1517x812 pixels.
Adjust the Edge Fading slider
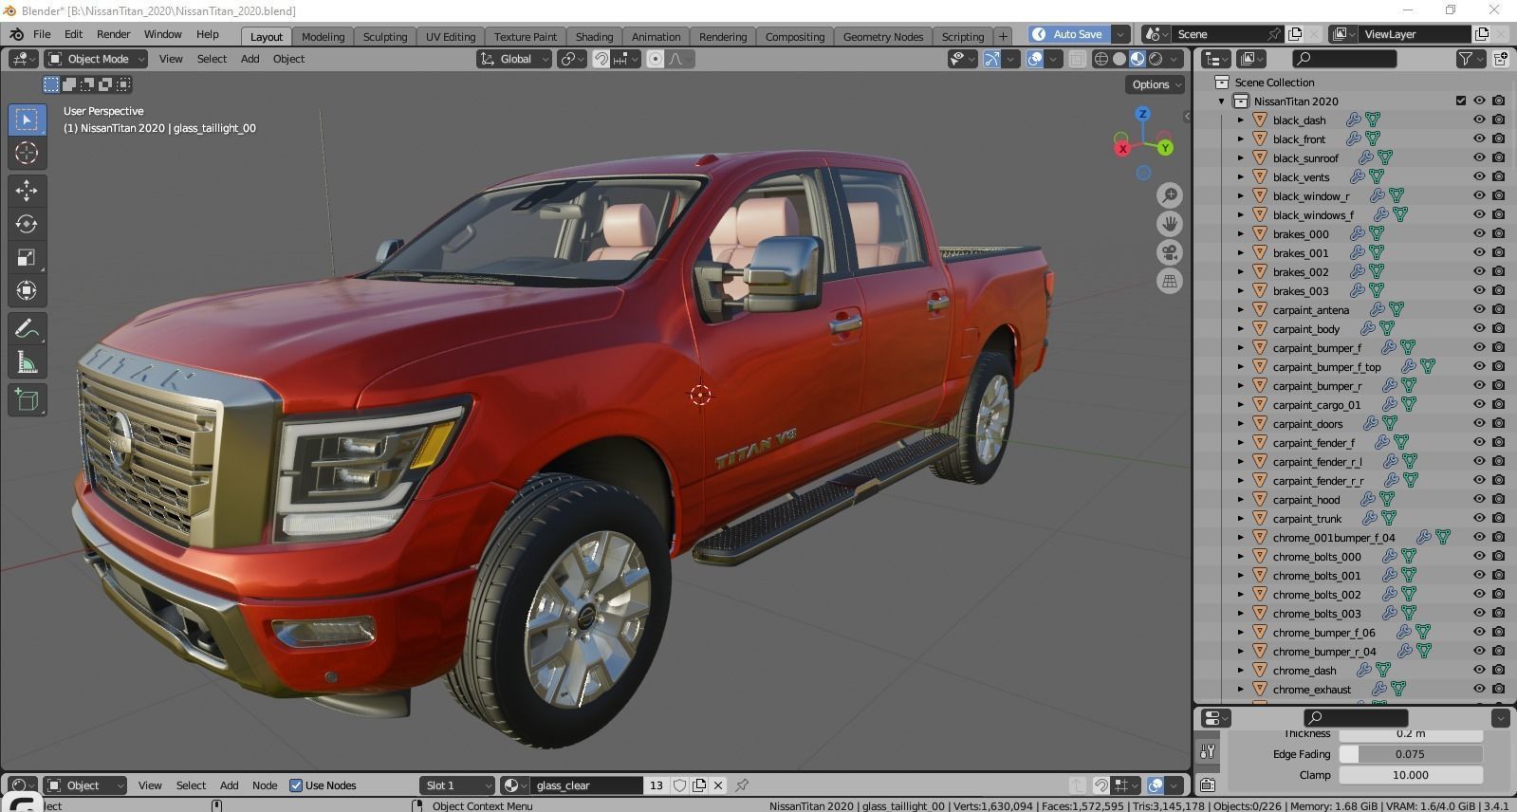click(x=1410, y=754)
